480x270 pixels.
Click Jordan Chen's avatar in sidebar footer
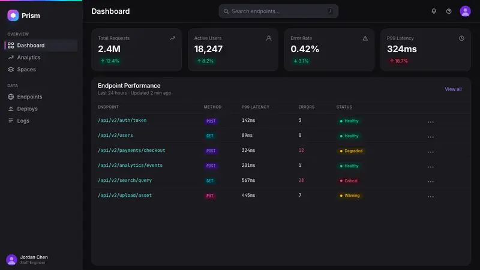11,260
